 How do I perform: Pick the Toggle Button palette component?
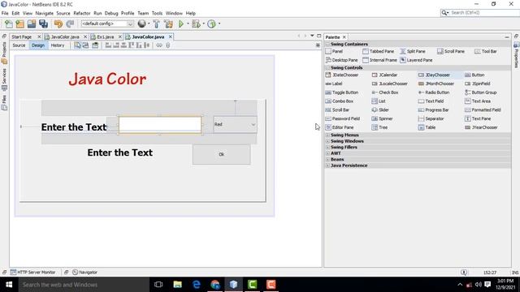click(342, 92)
